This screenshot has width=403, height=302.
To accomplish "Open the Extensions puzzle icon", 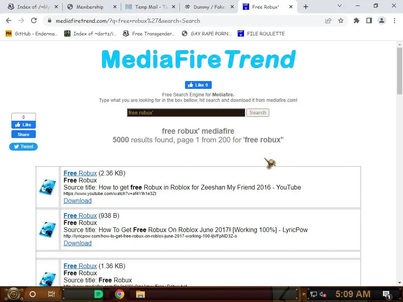I will point(357,21).
